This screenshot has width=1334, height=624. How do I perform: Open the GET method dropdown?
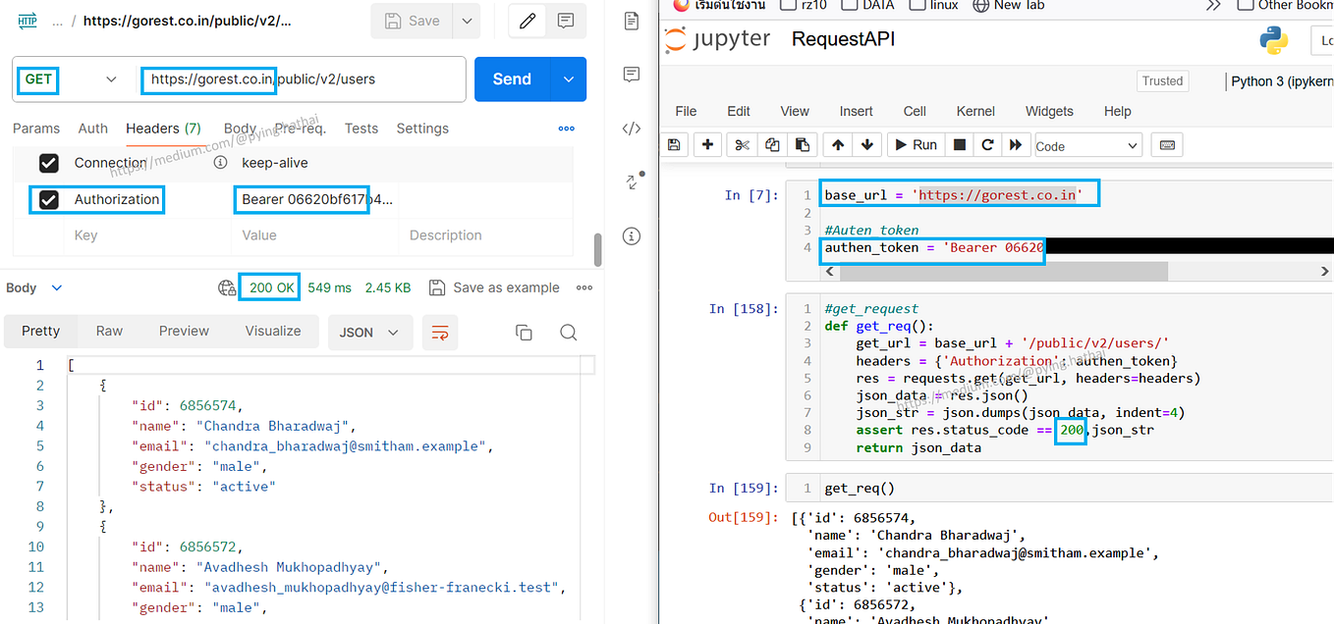[111, 79]
